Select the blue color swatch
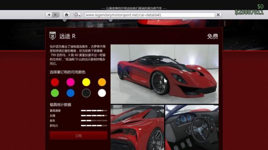Viewport: 268px width, 150px height. tap(70, 93)
